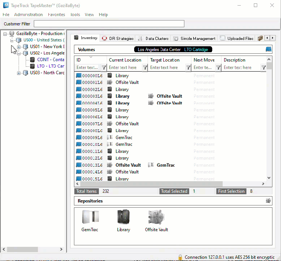Click Offsite Vault target in row 000004L6
Screen dimensions: 281x261
coord(169,103)
